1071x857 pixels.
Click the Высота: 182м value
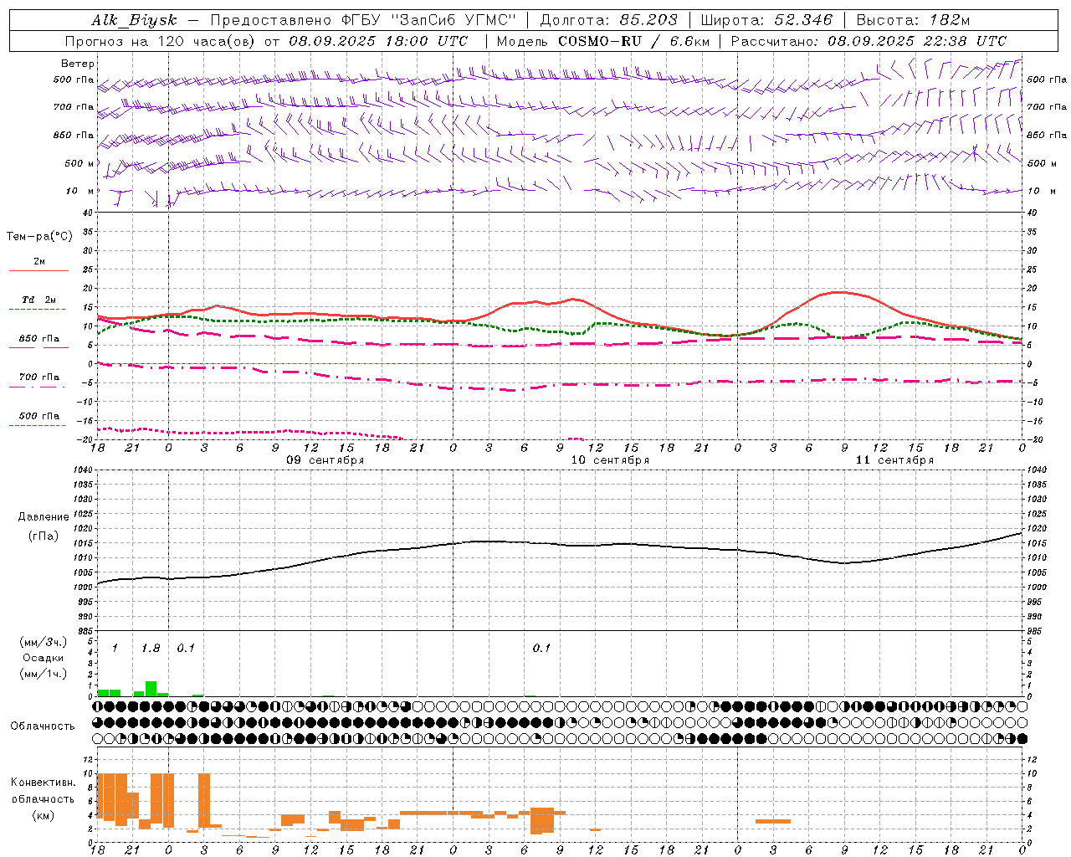(x=913, y=20)
